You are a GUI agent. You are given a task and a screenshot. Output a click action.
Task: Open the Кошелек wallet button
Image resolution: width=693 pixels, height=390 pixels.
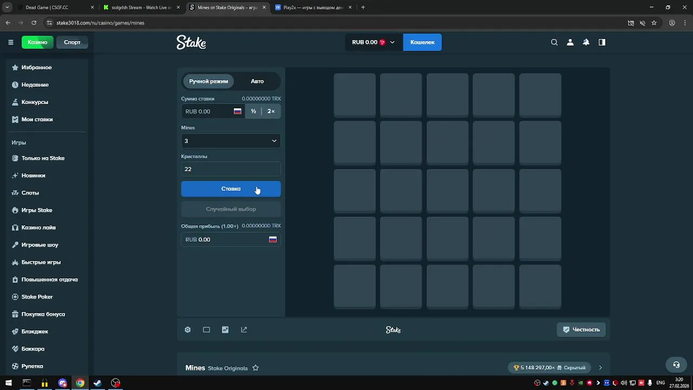[x=422, y=42]
